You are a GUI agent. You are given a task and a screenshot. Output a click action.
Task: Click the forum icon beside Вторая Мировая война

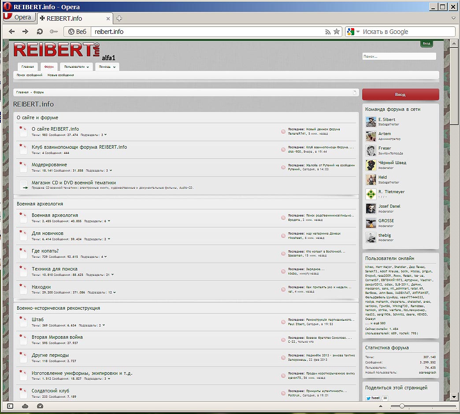23,339
